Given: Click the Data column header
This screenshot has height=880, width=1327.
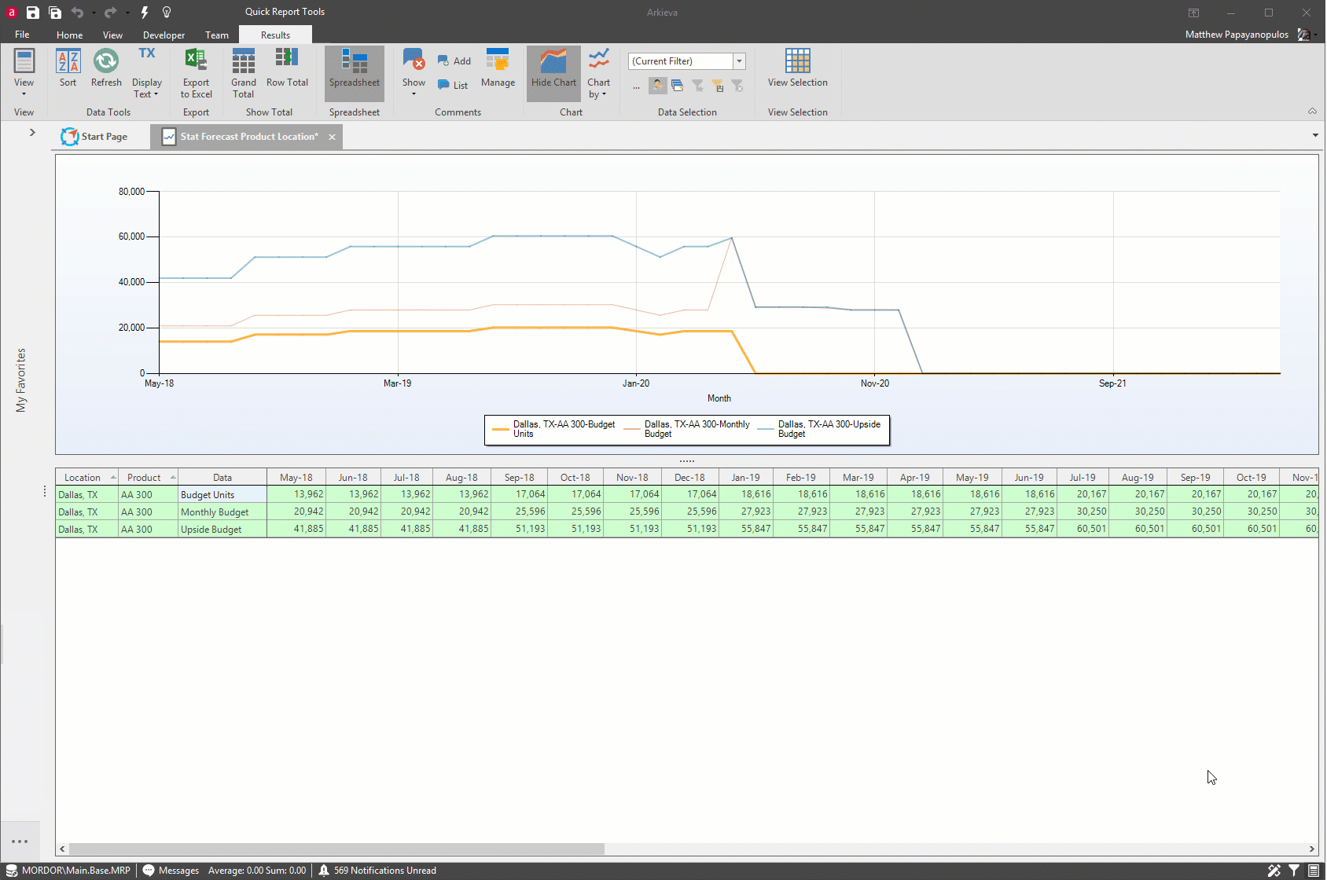Looking at the screenshot, I should click(222, 477).
